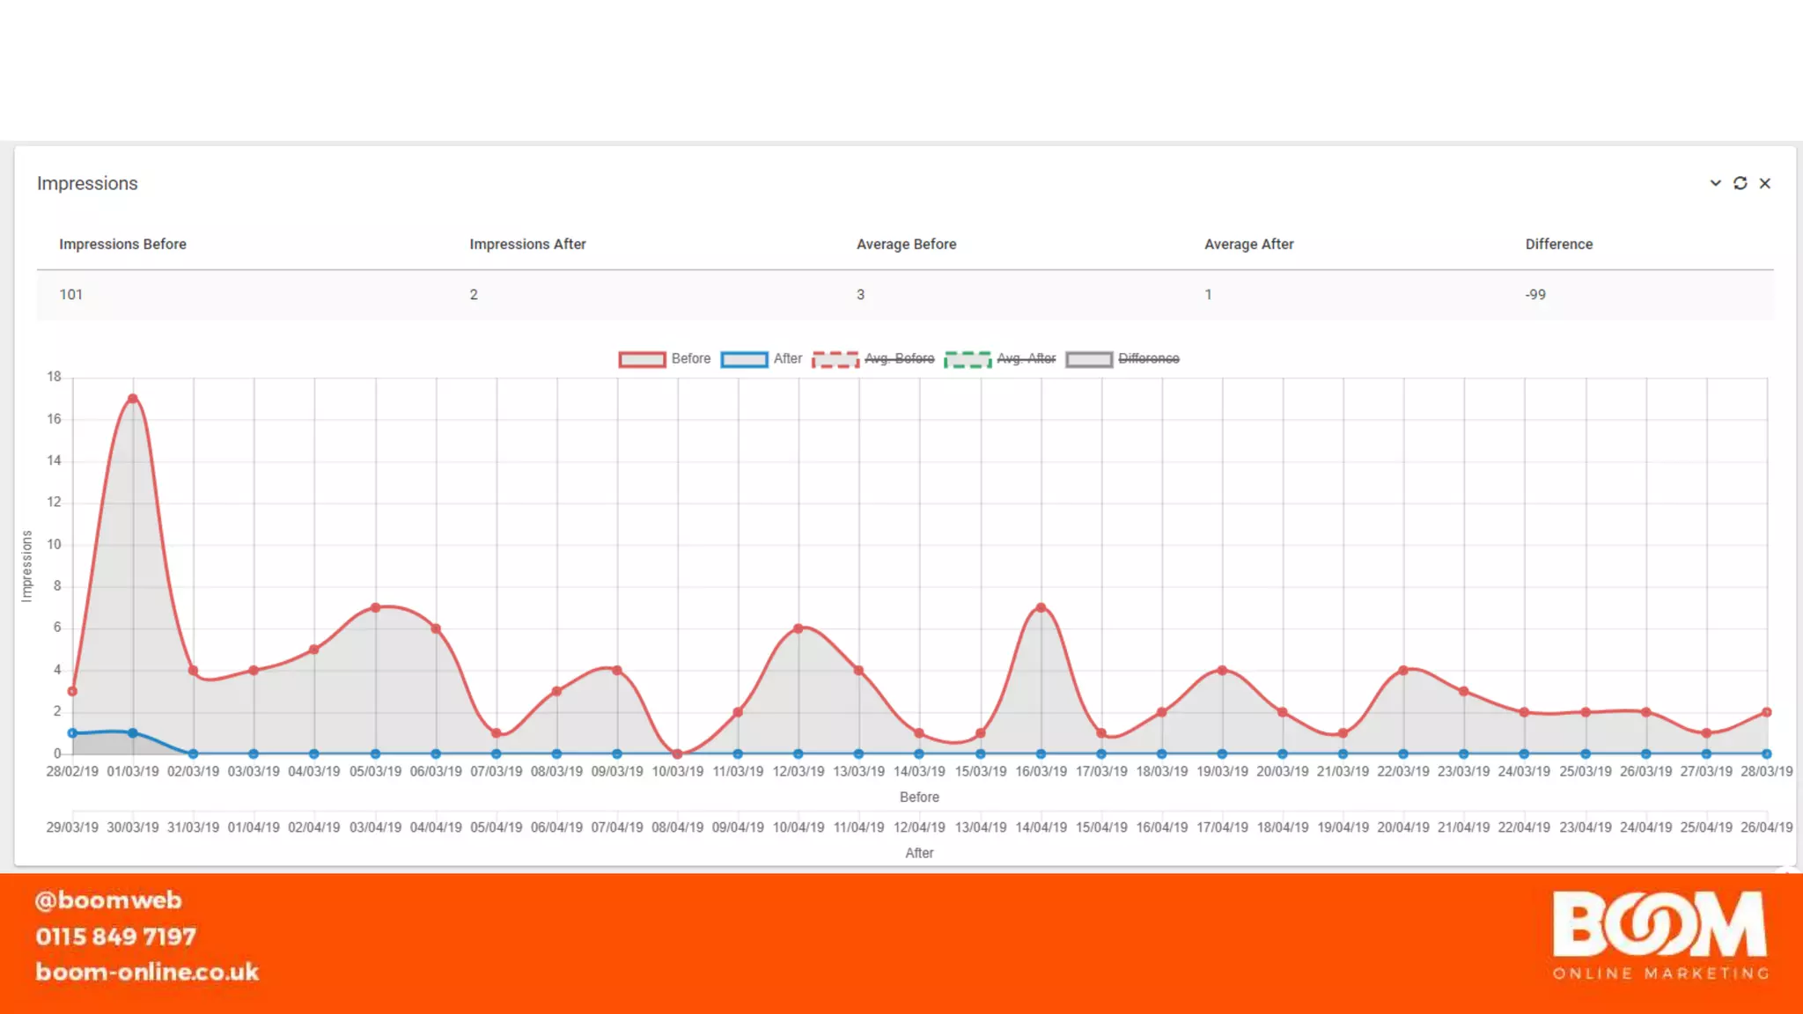This screenshot has width=1803, height=1014.
Task: Show the Difference series via the legend
Action: (x=1148, y=359)
